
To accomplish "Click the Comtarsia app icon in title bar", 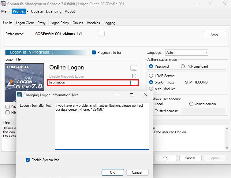I will click(x=3, y=4).
